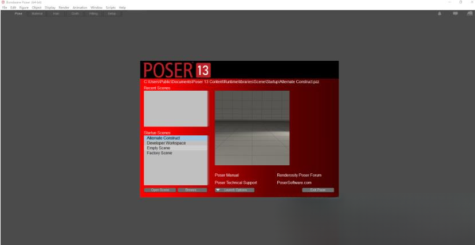The image size is (475, 245).
Task: Select Alternate Construct startup scene
Action: click(176, 138)
